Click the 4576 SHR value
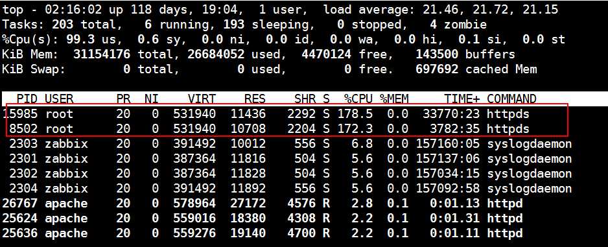 point(301,203)
